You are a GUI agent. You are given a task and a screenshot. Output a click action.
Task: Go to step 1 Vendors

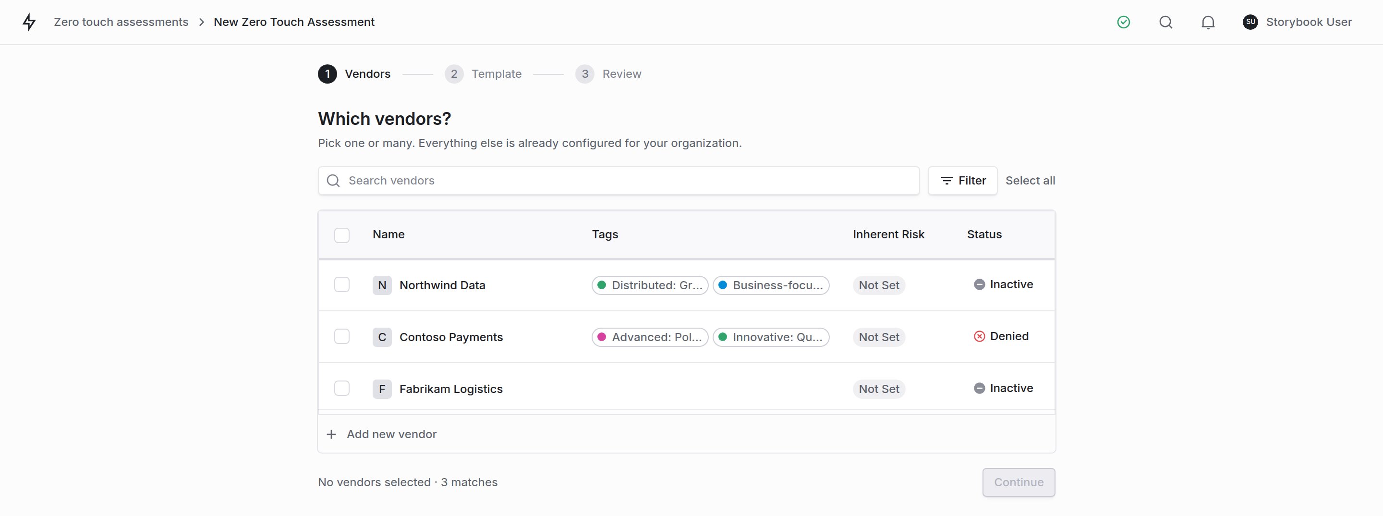[x=354, y=74]
